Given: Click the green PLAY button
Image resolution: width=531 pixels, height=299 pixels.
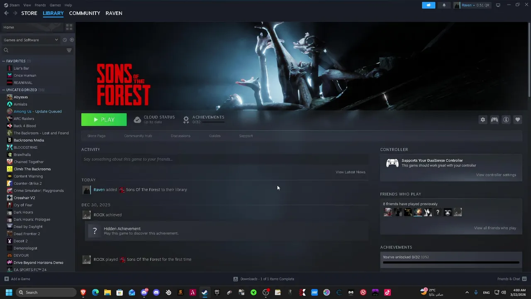Looking at the screenshot, I should 104,120.
